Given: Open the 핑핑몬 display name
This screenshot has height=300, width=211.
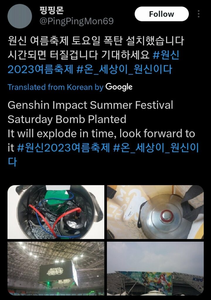Looking at the screenshot, I should pyautogui.click(x=52, y=10).
